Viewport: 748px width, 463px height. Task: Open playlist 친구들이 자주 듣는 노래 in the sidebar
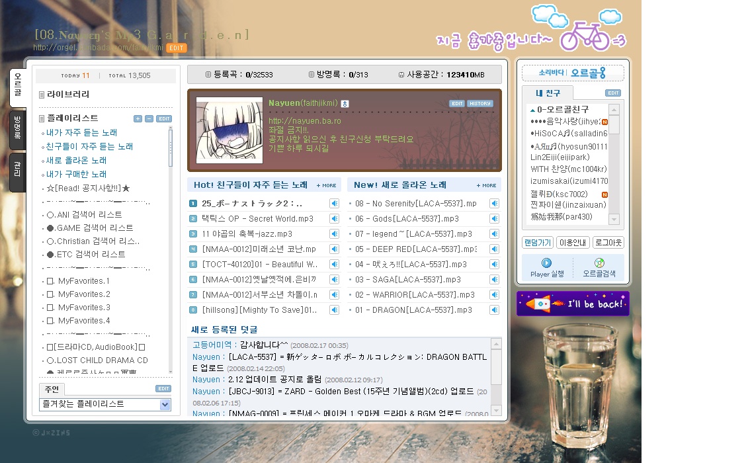coord(90,147)
